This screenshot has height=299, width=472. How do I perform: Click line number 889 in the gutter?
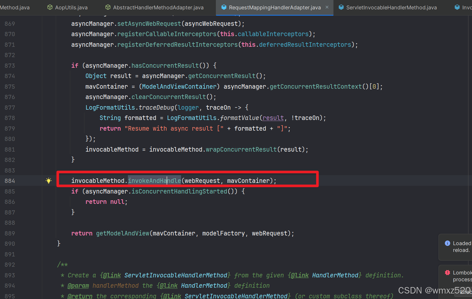tap(10, 234)
